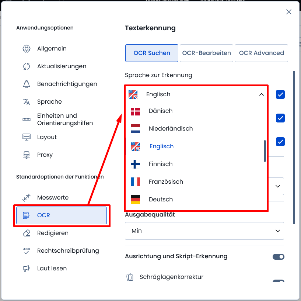Switch to the OCR Advanced tab
The width and height of the screenshot is (301, 301).
click(x=261, y=53)
